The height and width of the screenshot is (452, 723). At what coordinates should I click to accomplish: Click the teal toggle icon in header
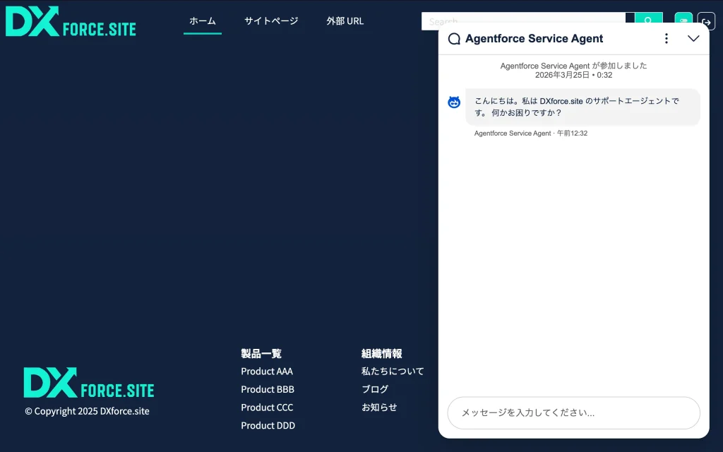683,20
